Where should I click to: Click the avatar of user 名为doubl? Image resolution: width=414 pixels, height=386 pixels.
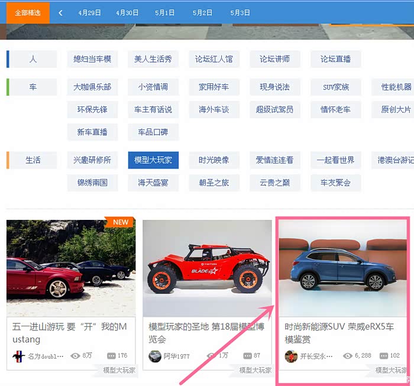pyautogui.click(x=19, y=356)
